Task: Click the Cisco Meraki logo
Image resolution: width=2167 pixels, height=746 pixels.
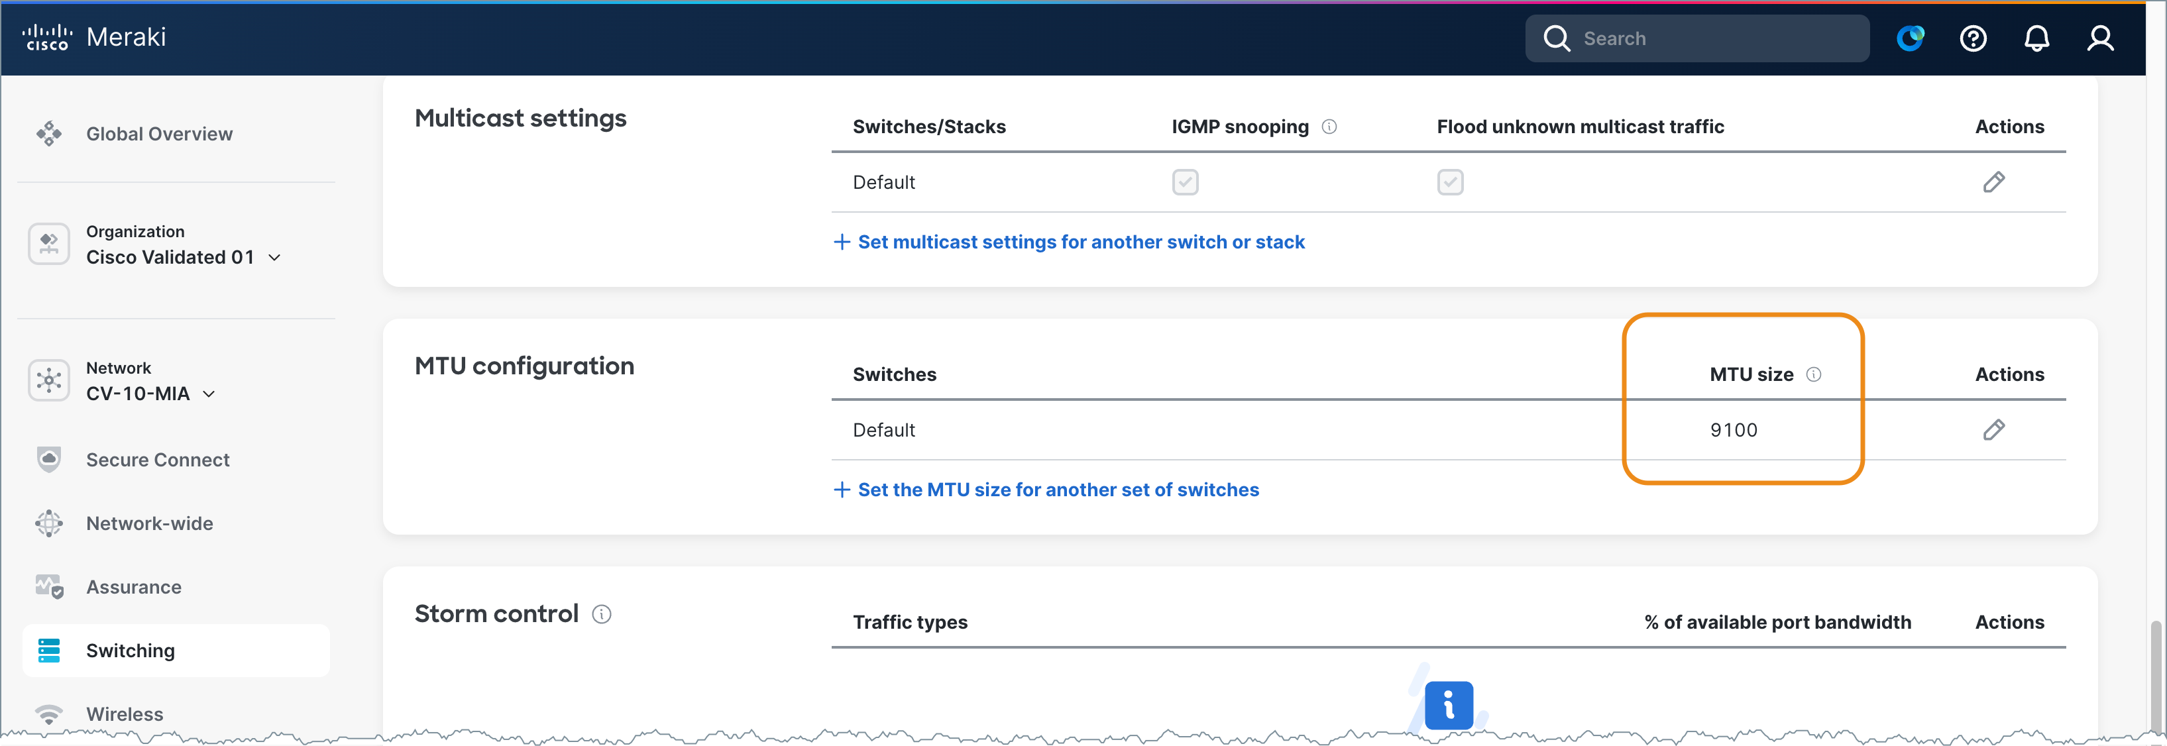Action: point(93,37)
